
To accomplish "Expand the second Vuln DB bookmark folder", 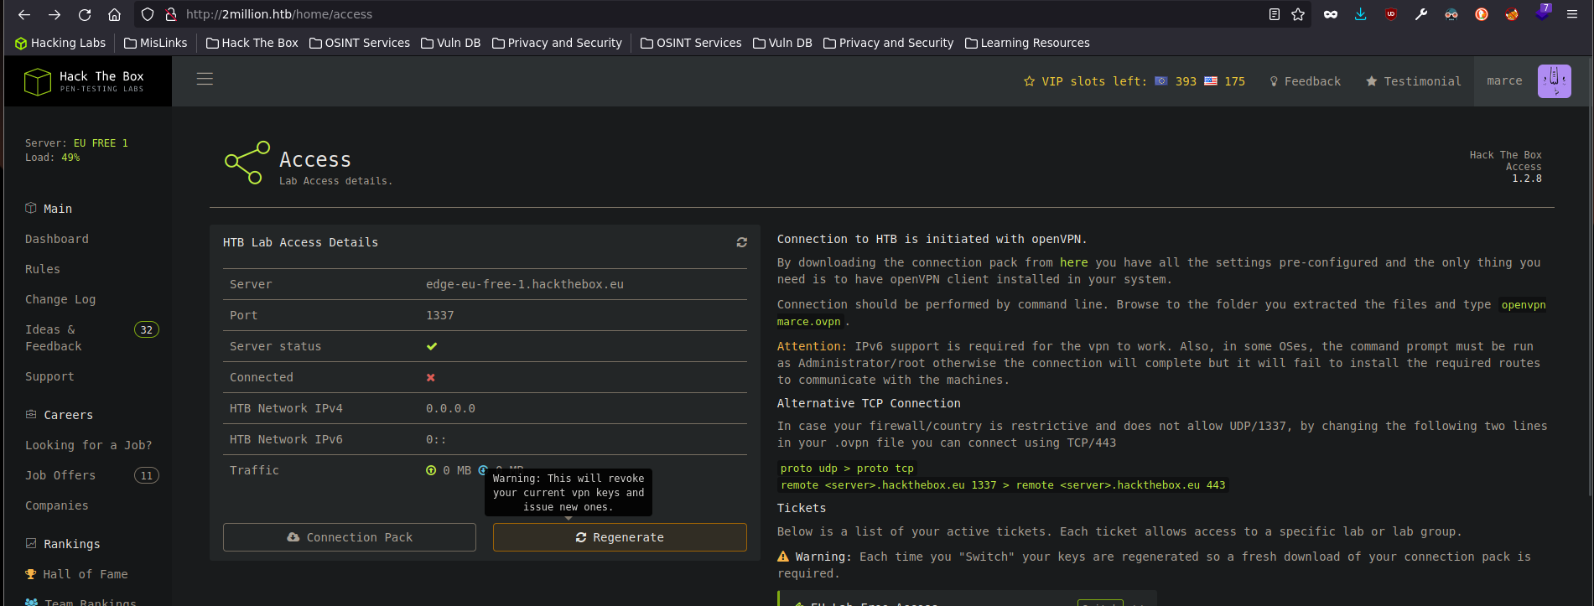I will pos(782,43).
